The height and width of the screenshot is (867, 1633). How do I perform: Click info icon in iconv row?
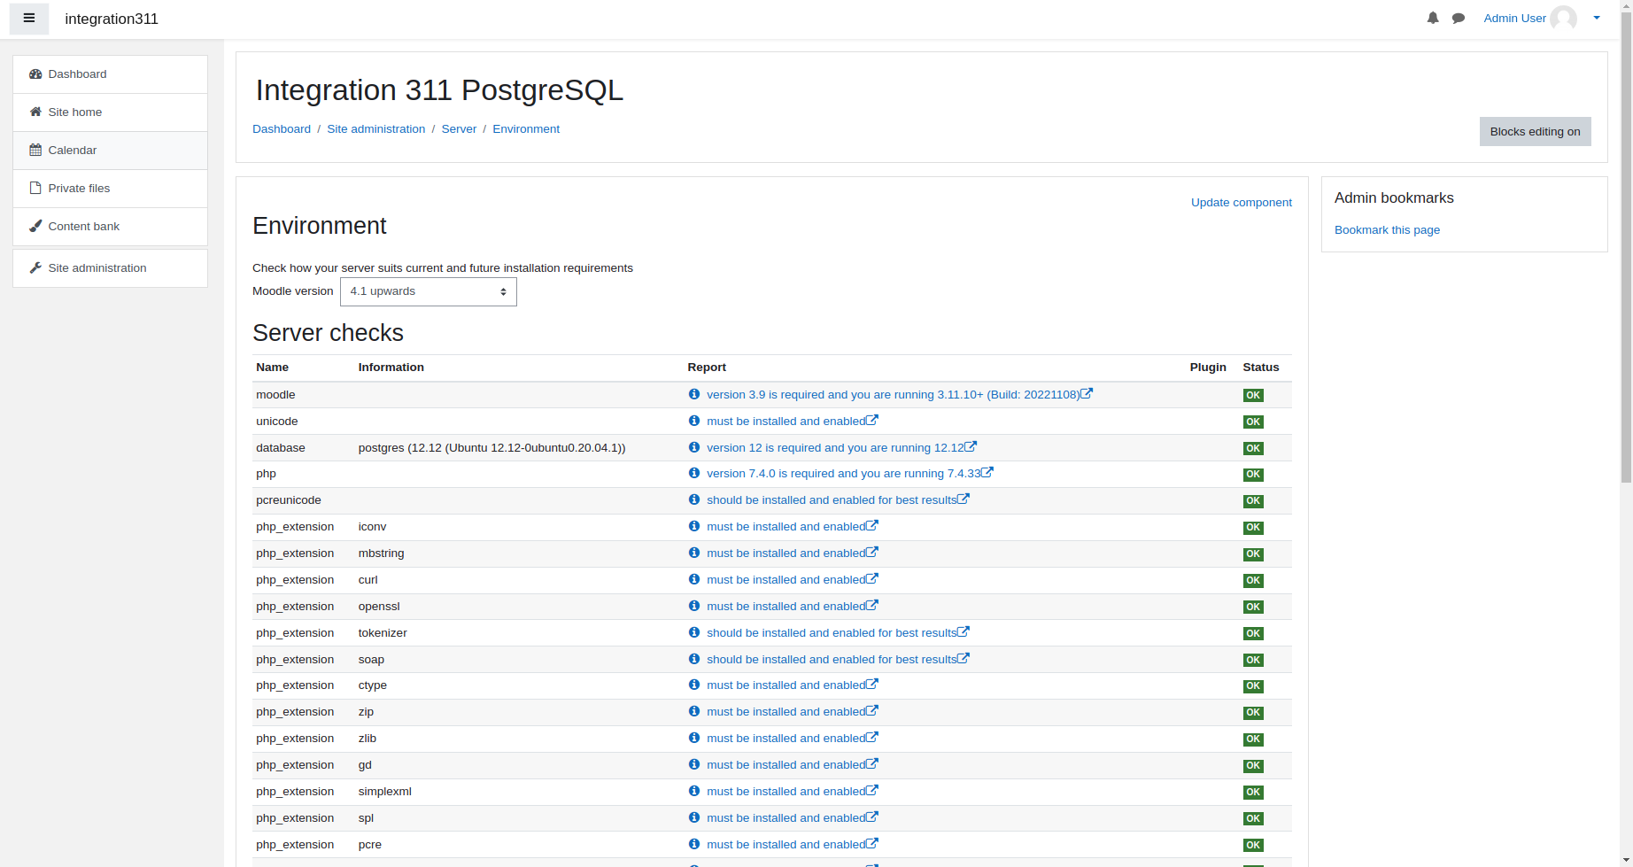click(x=694, y=526)
